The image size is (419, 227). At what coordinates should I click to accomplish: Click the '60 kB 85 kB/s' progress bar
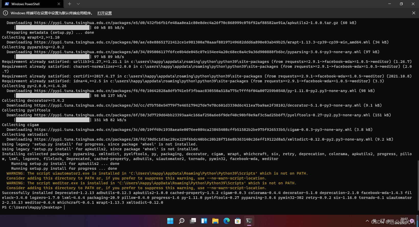click(x=52, y=28)
